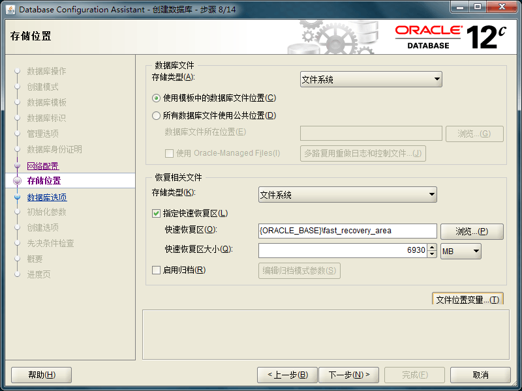Enable 启用归档 checkbox

[156, 270]
